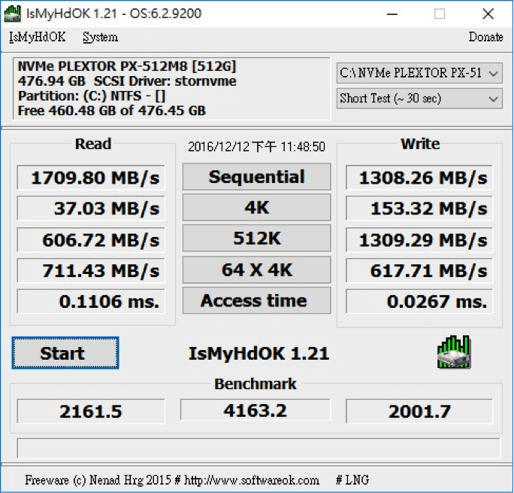
Task: Click the IsMyHdOK title bar app icon
Action: click(12, 14)
